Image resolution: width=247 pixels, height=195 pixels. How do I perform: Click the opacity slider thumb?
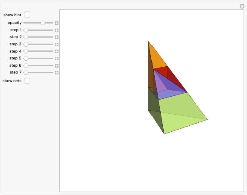(43, 23)
